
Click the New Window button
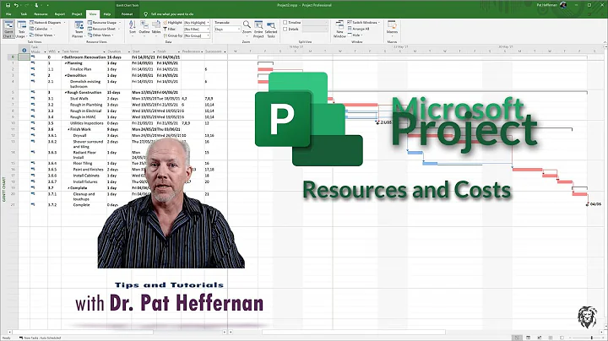click(339, 30)
